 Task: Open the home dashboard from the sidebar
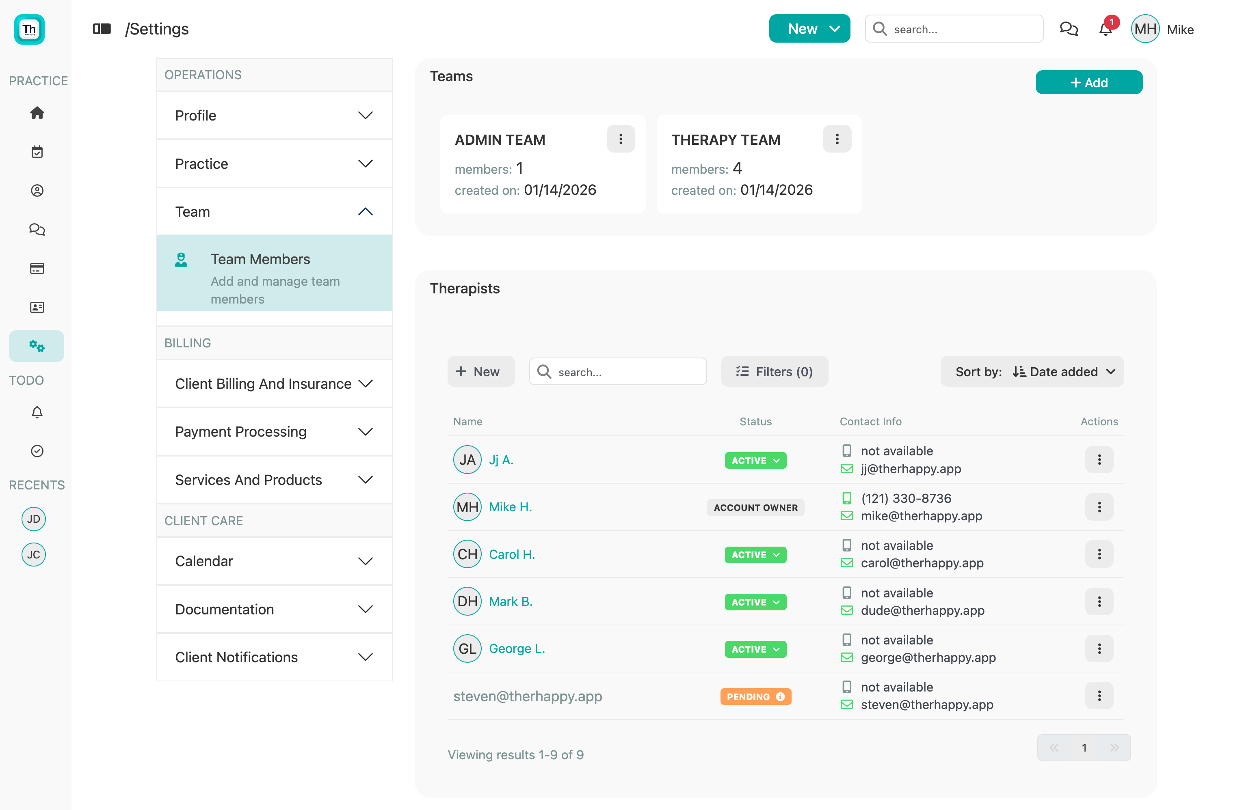[x=37, y=113]
